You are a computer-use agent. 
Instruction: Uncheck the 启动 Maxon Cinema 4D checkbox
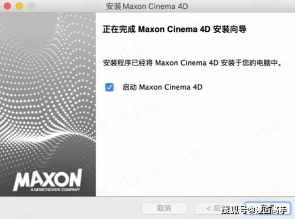109,87
